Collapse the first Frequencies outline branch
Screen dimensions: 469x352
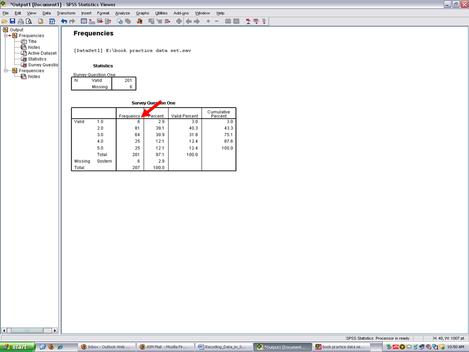[x=6, y=36]
